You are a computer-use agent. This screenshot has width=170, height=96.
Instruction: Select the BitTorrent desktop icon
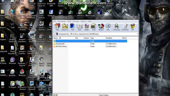pyautogui.click(x=12, y=61)
